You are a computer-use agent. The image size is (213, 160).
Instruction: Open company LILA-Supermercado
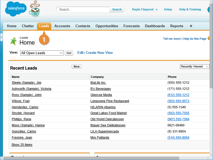tap(105, 131)
